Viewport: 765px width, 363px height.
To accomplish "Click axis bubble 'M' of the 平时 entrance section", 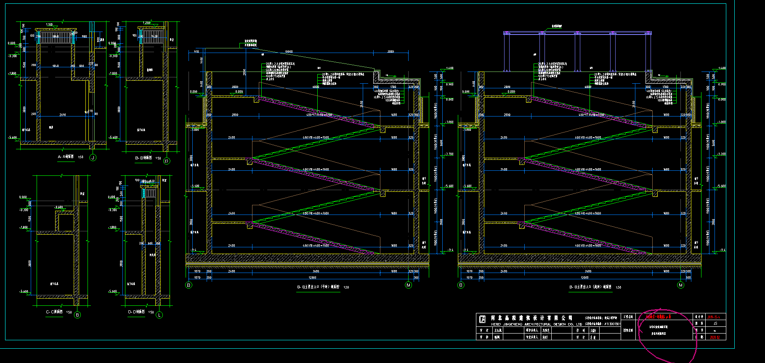I will click(408, 285).
